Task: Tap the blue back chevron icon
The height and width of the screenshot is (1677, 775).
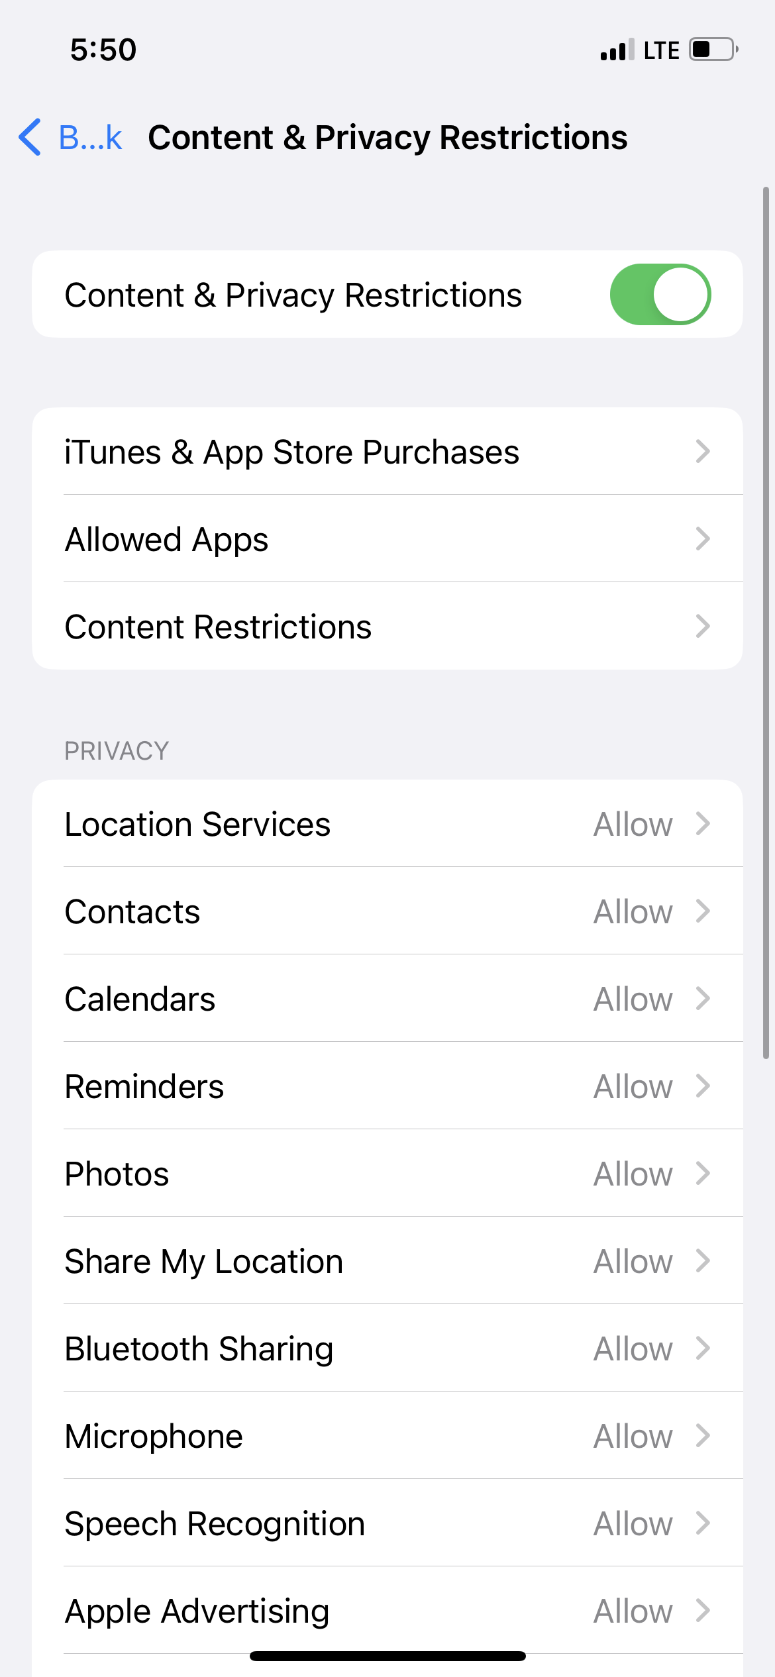Action: [30, 137]
